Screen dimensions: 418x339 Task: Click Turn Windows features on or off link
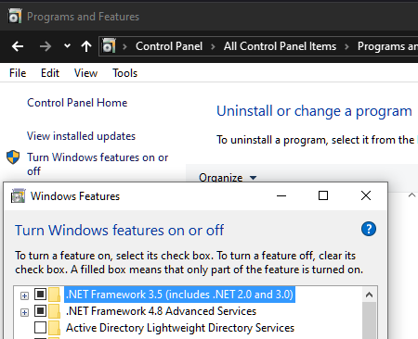[98, 164]
